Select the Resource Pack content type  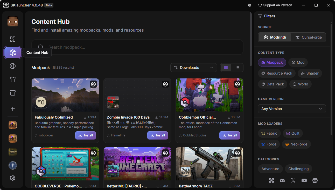click(x=277, y=73)
